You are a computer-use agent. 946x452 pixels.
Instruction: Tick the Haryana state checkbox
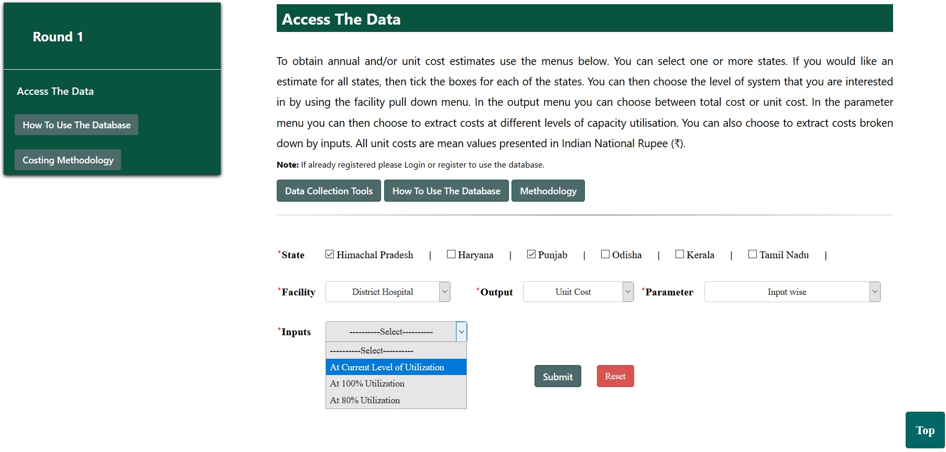[451, 255]
